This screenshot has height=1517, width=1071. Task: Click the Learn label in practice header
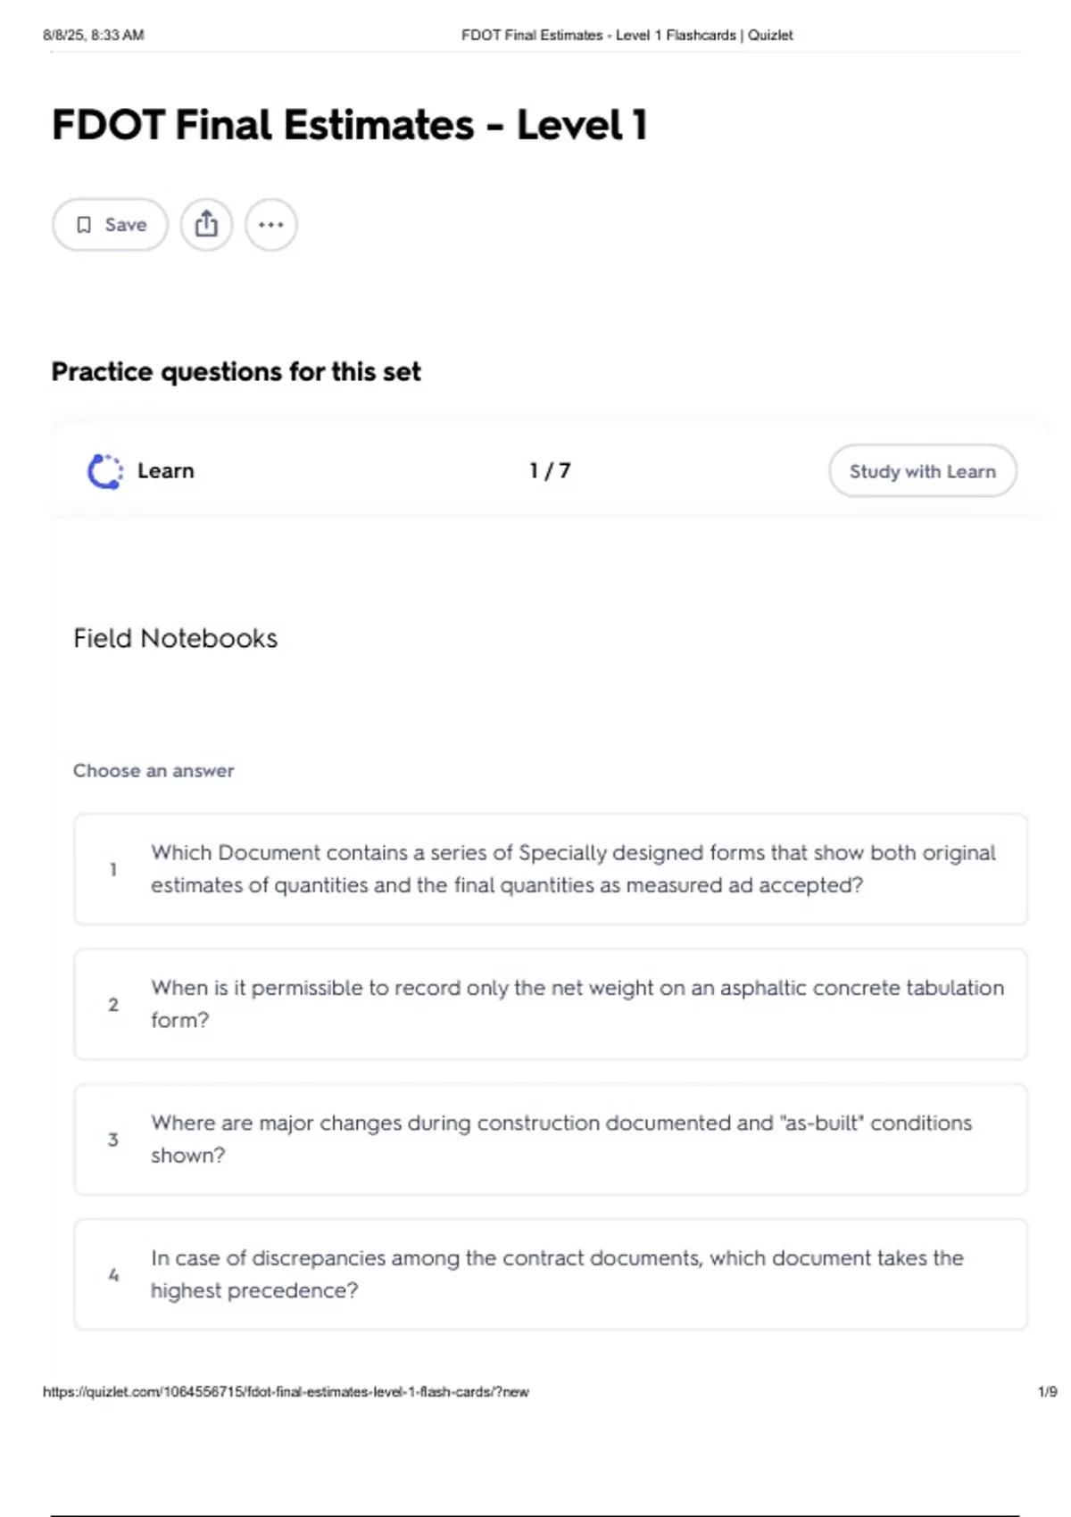[166, 470]
